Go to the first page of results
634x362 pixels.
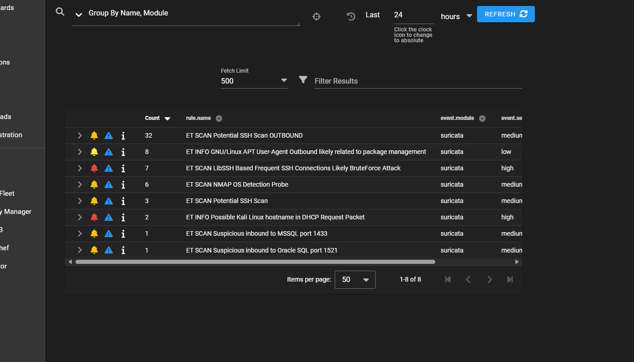(448, 279)
